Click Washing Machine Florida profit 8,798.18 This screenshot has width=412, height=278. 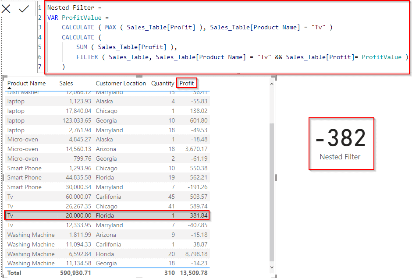click(x=196, y=254)
